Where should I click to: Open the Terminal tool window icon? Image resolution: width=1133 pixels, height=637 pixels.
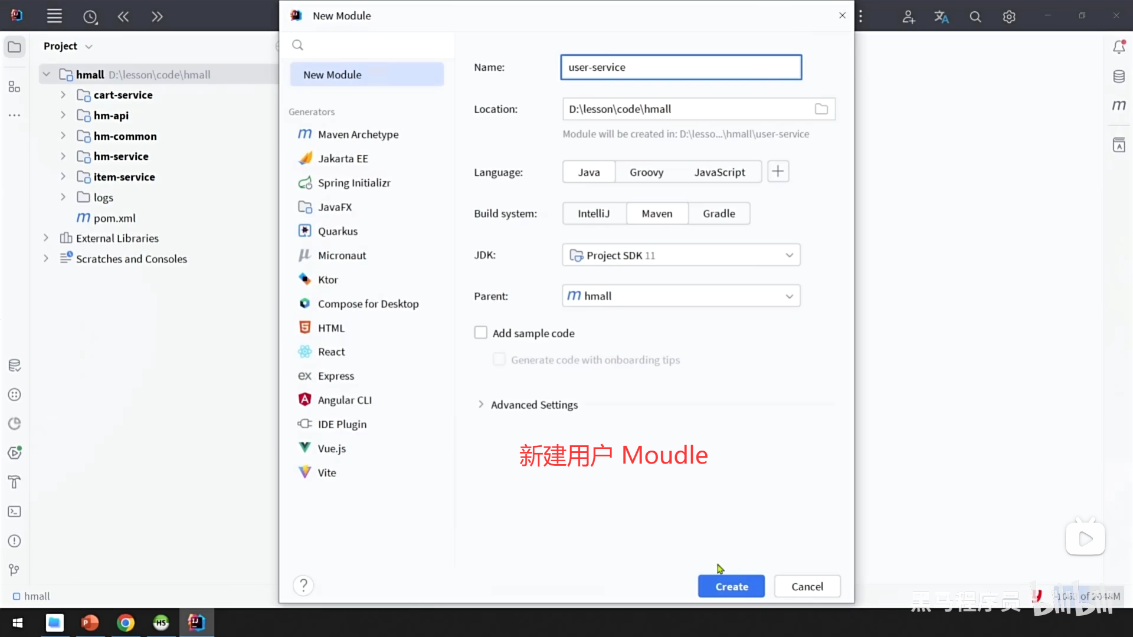click(15, 512)
